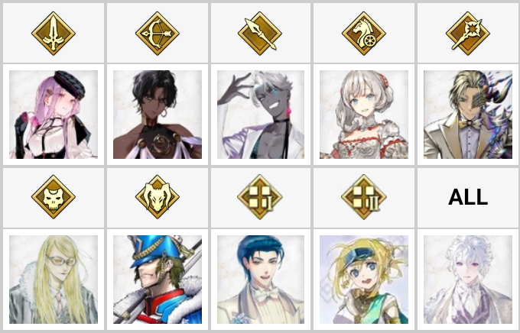Pick the Rider class horse icon
Image resolution: width=520 pixels, height=333 pixels.
(x=364, y=34)
